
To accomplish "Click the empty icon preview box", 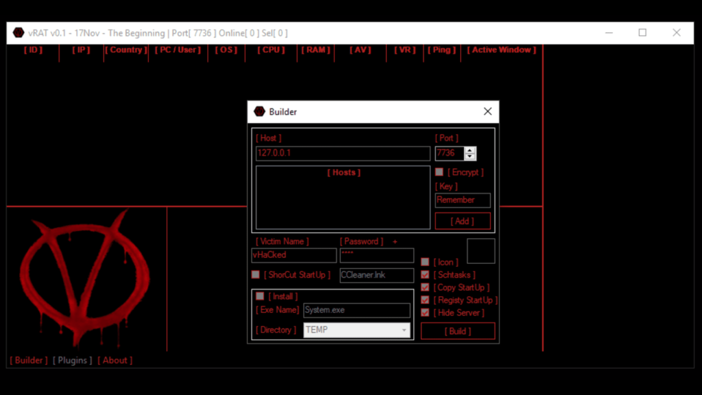I will coord(481,251).
